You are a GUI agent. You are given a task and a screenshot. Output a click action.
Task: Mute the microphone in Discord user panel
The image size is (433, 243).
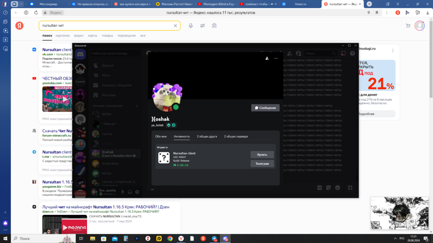coord(123,192)
